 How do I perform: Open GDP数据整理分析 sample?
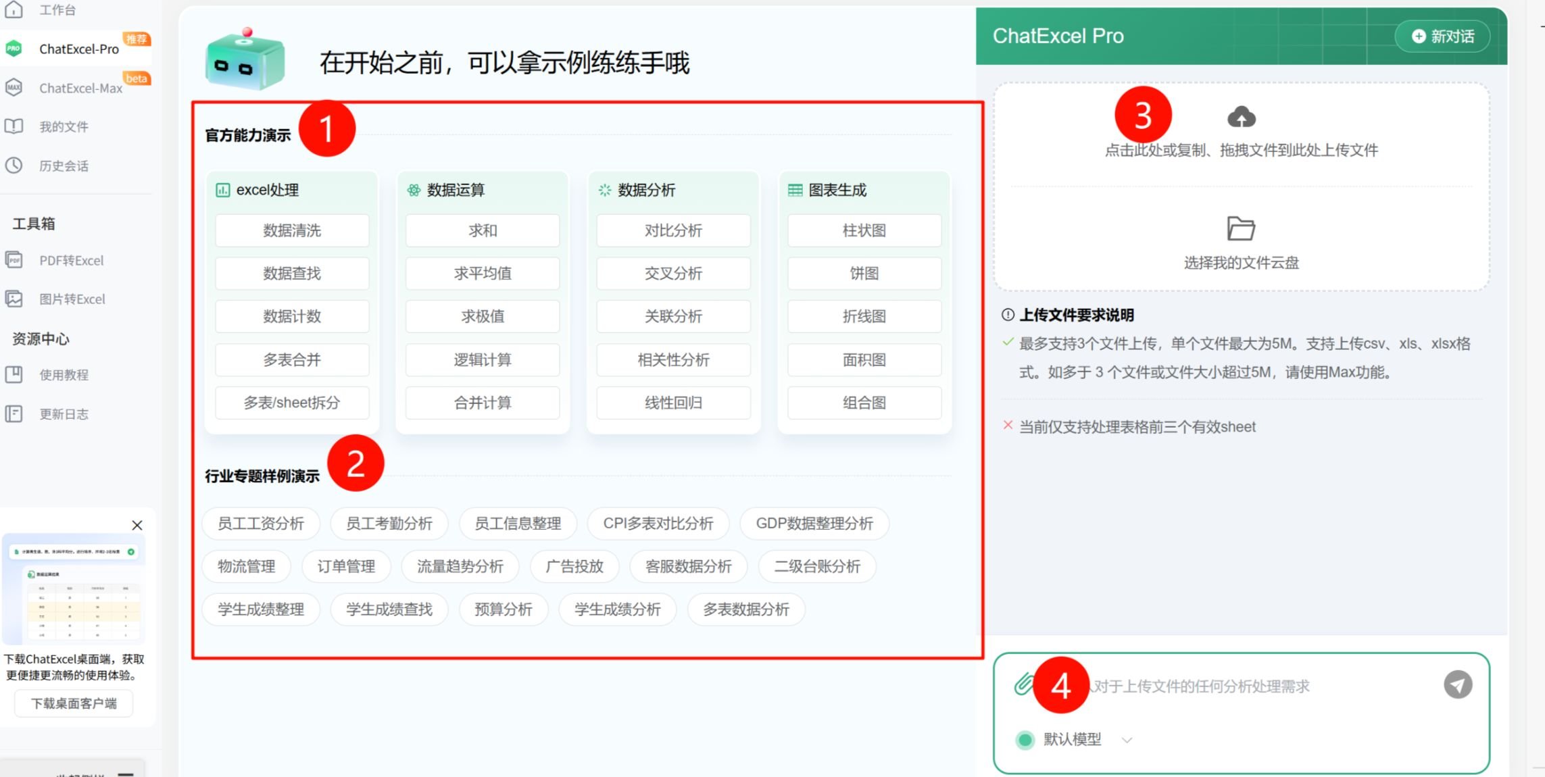[x=814, y=524]
